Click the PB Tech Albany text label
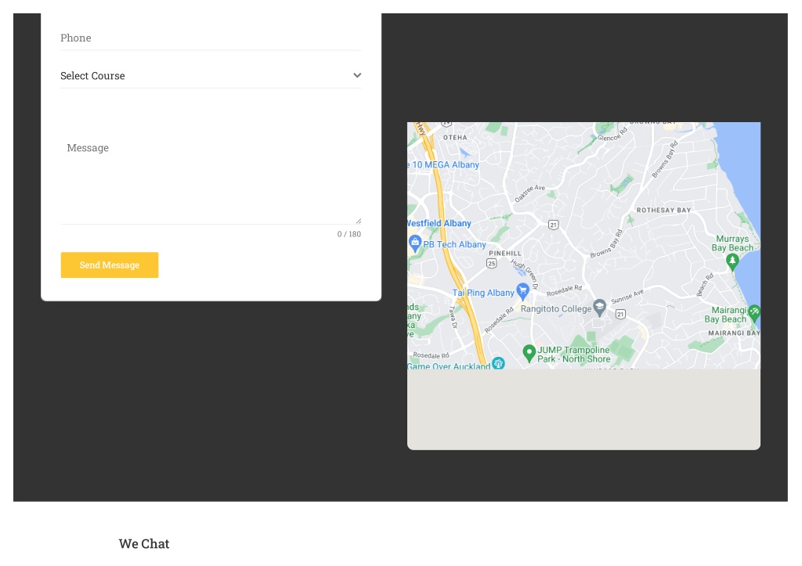 (454, 244)
